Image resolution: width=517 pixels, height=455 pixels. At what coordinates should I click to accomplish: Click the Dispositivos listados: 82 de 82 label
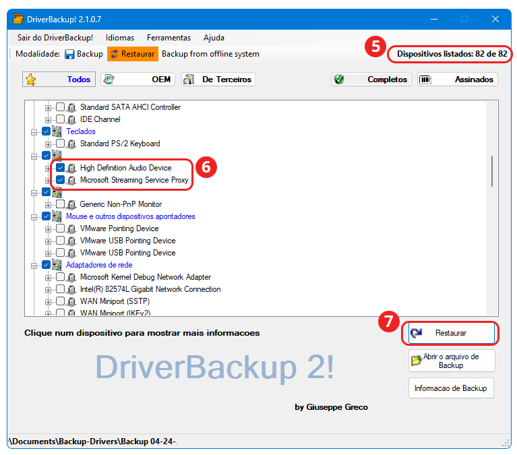coord(452,54)
